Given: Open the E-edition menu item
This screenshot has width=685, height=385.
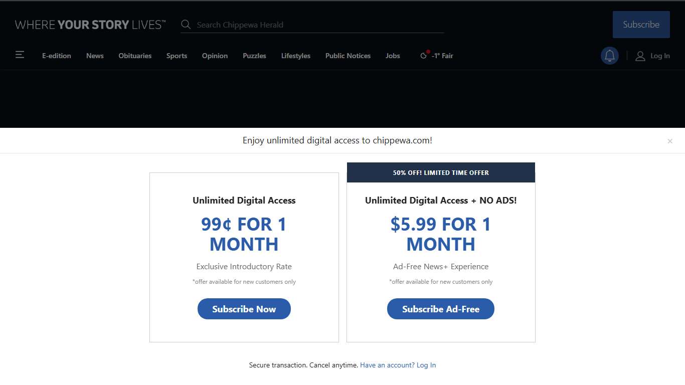Looking at the screenshot, I should click(56, 56).
